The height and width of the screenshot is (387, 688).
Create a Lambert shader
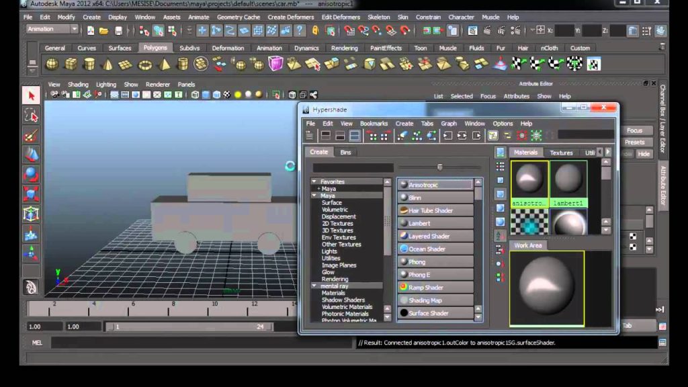(x=435, y=223)
